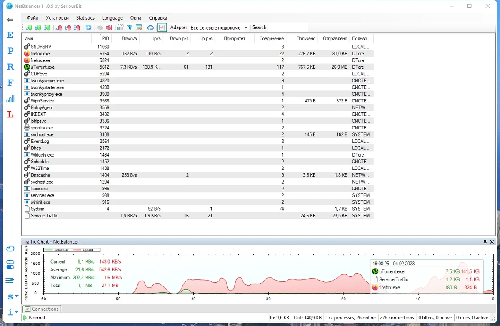Open the Language menu

(112, 18)
